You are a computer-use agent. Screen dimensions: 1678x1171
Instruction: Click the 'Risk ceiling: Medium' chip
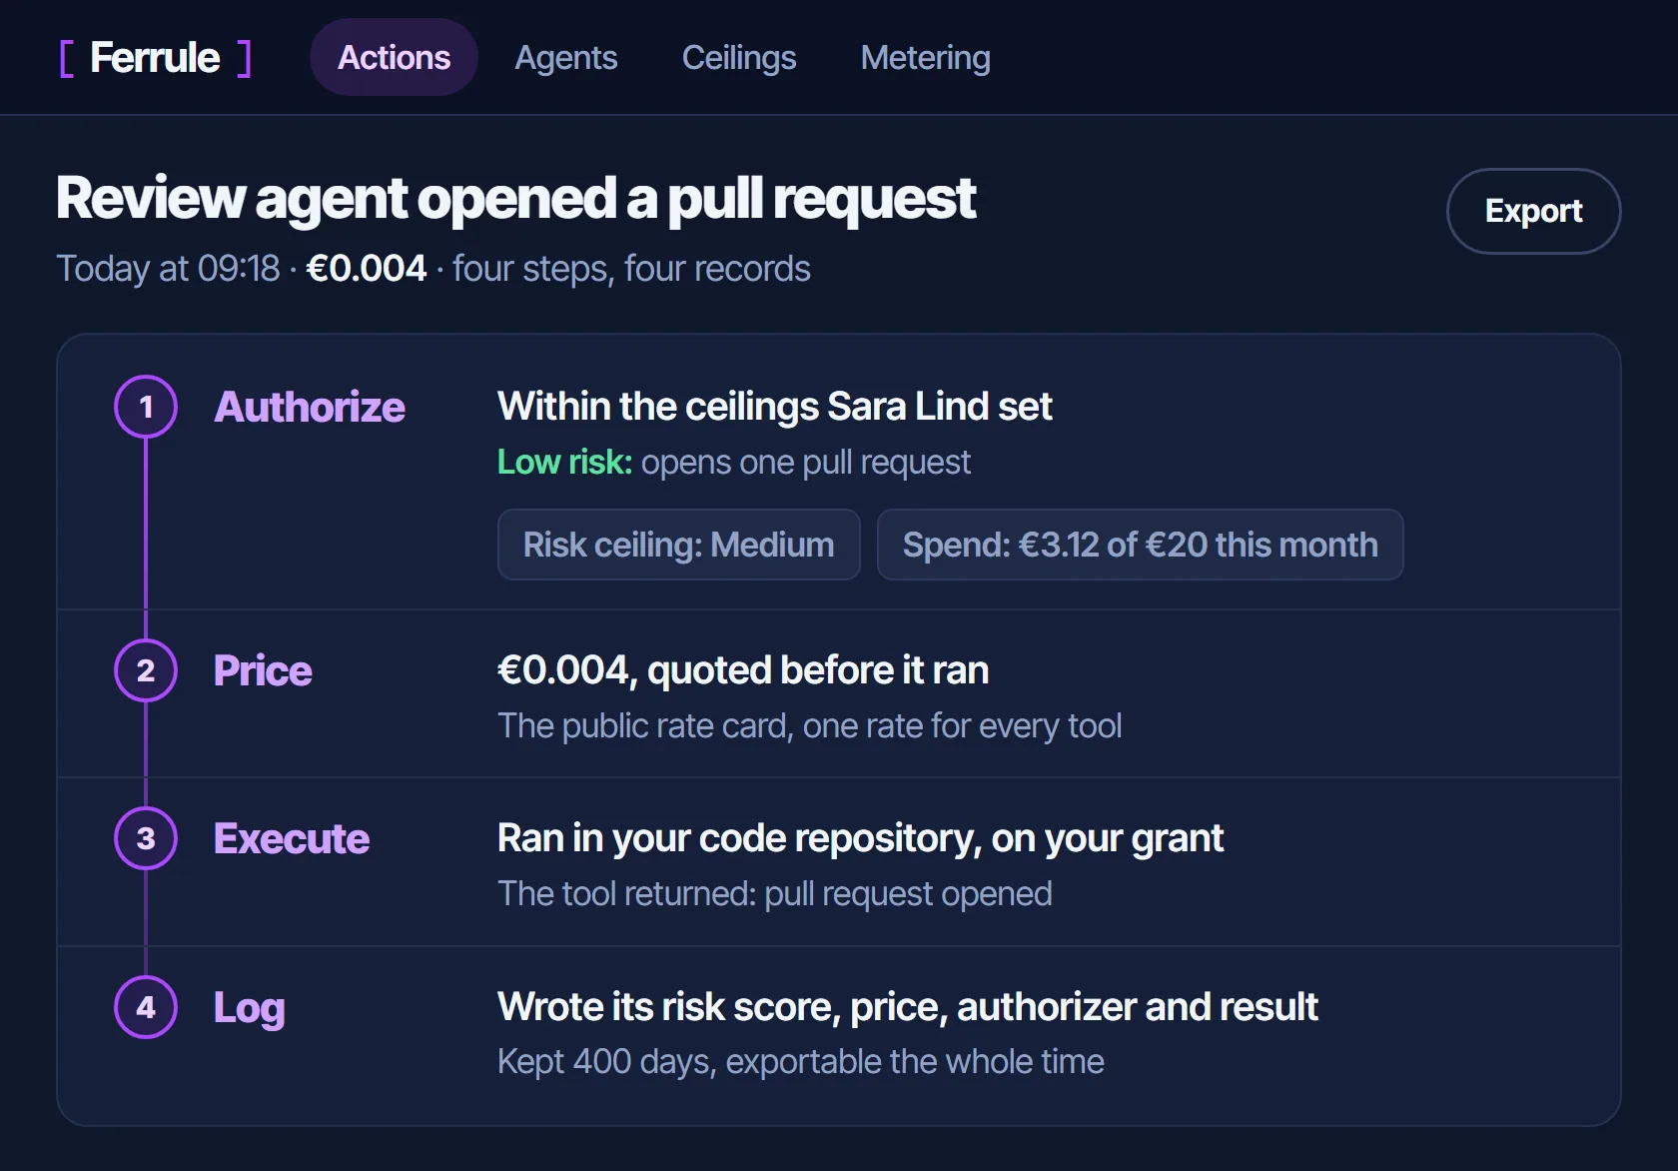(x=679, y=545)
